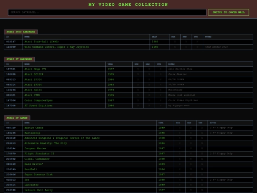Open the Flight Simulator II entry
Viewport: 257px width, 193px height.
40,153
